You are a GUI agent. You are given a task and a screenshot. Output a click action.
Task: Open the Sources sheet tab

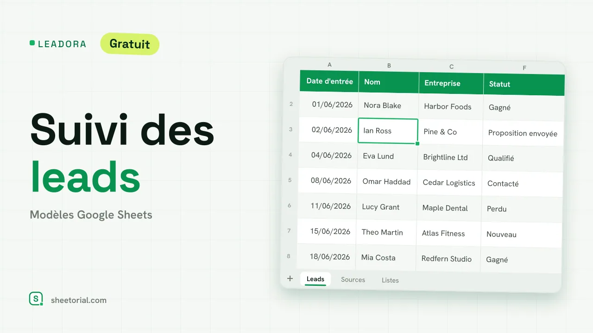353,280
